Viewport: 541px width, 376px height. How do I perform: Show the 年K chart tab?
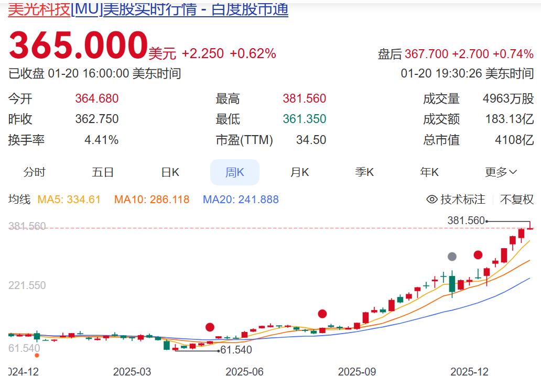429,172
